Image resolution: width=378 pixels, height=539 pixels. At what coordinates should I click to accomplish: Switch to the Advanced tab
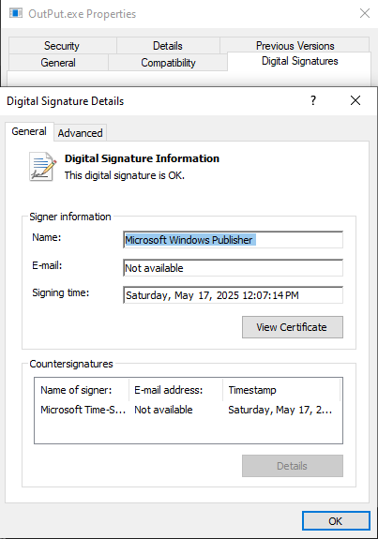80,133
